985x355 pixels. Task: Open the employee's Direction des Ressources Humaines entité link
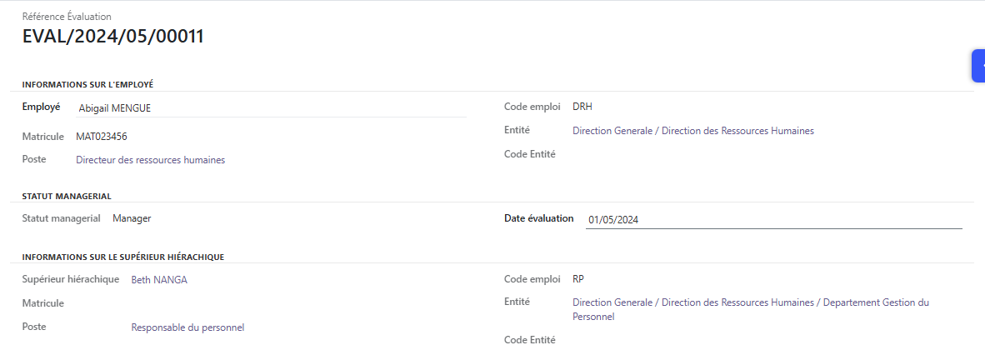[692, 132]
